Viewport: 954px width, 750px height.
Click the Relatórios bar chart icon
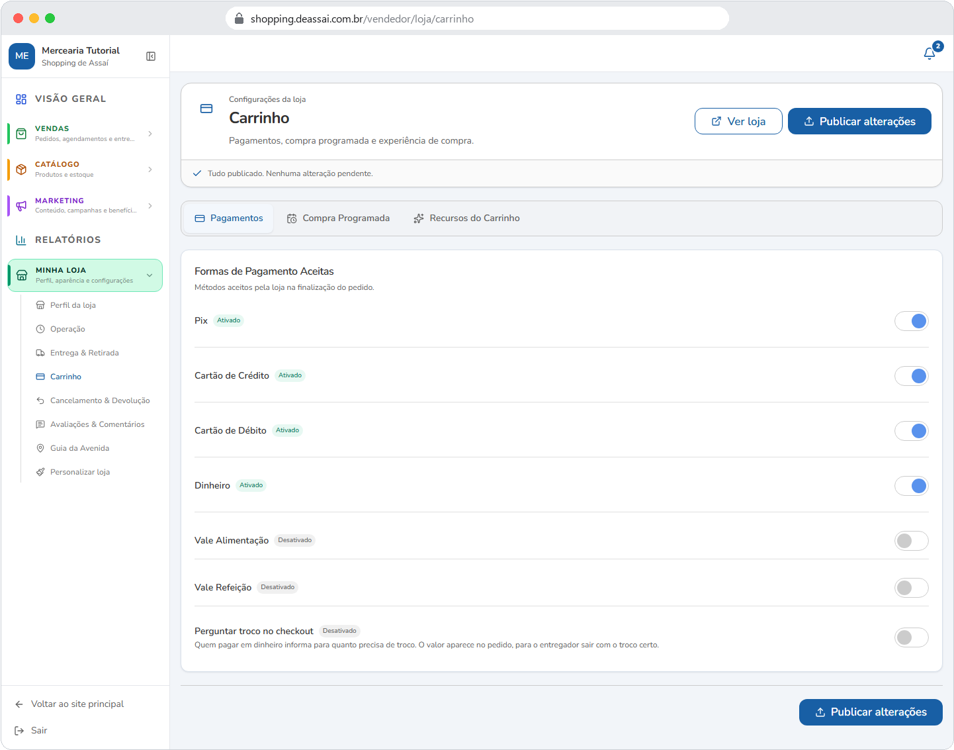(x=21, y=240)
